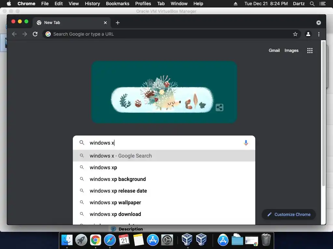Select suggestion 'windows xp background'
This screenshot has height=249, width=333.
[x=164, y=179]
